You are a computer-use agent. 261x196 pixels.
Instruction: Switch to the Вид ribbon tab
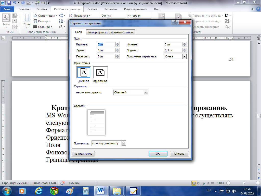coord(157,9)
